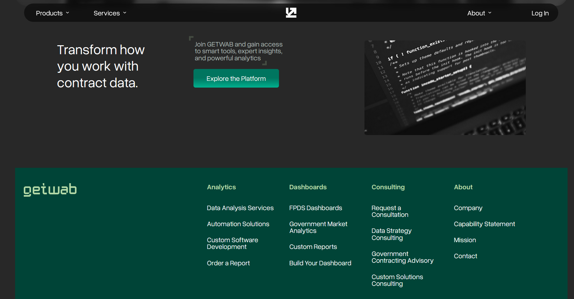Open the Services dropdown menu

click(x=110, y=13)
